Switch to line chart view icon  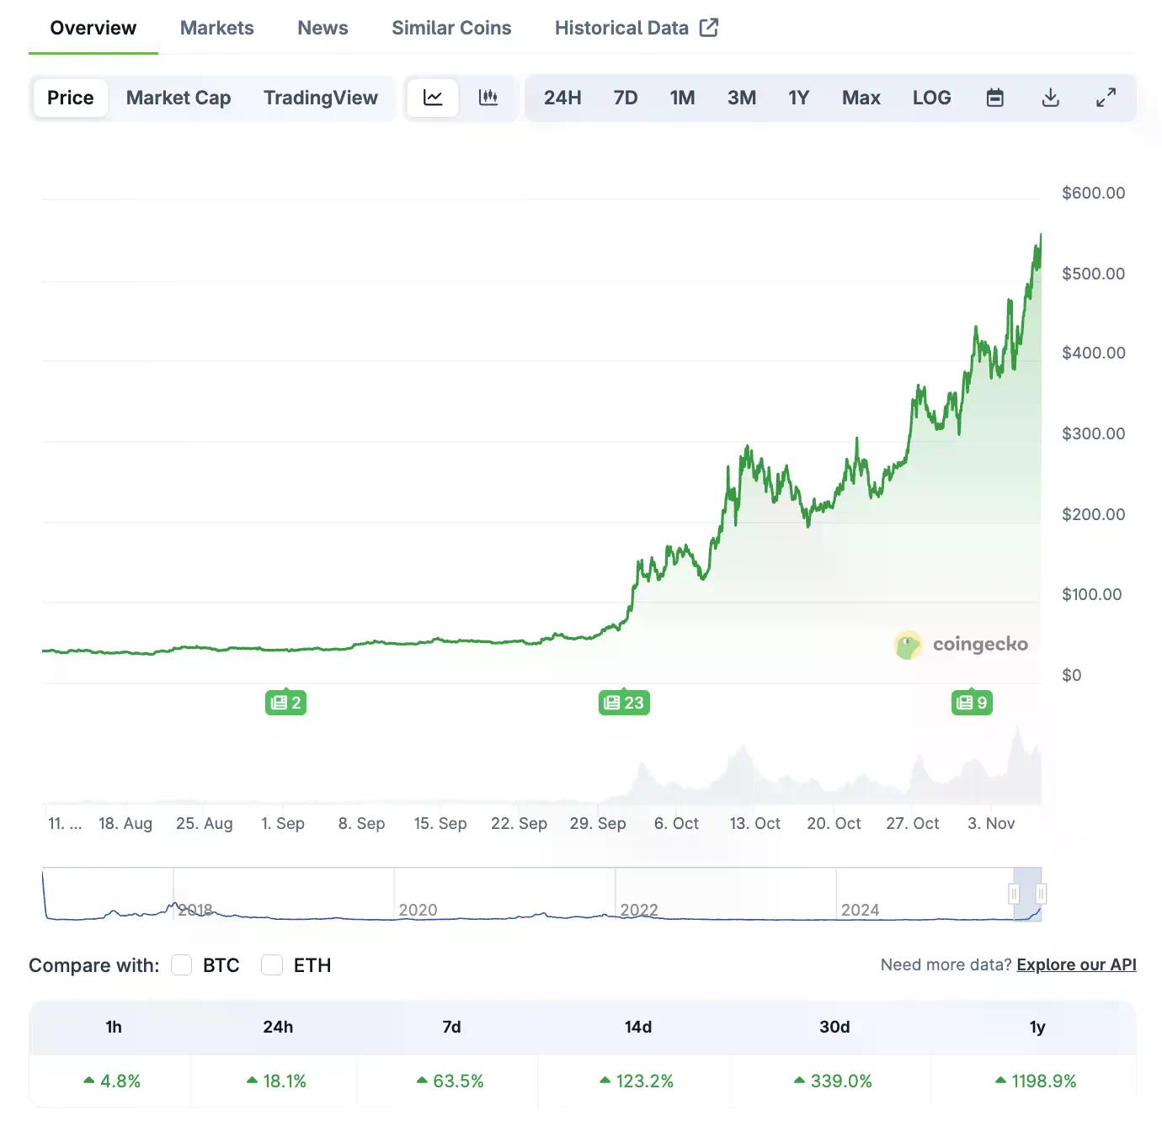(x=433, y=98)
